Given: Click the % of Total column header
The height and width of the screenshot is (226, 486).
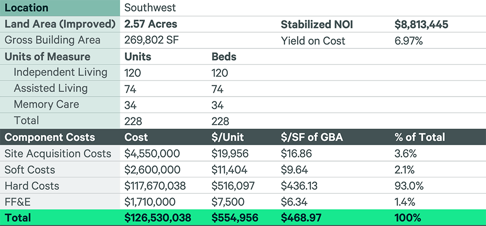Looking at the screenshot, I should click(x=420, y=137).
